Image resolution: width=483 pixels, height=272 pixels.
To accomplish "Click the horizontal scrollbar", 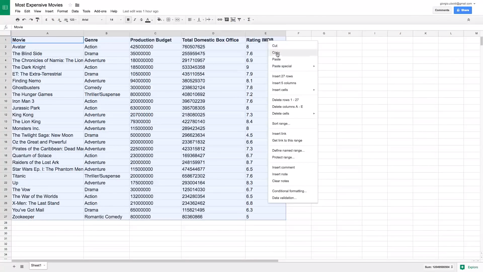I will [x=145, y=261].
